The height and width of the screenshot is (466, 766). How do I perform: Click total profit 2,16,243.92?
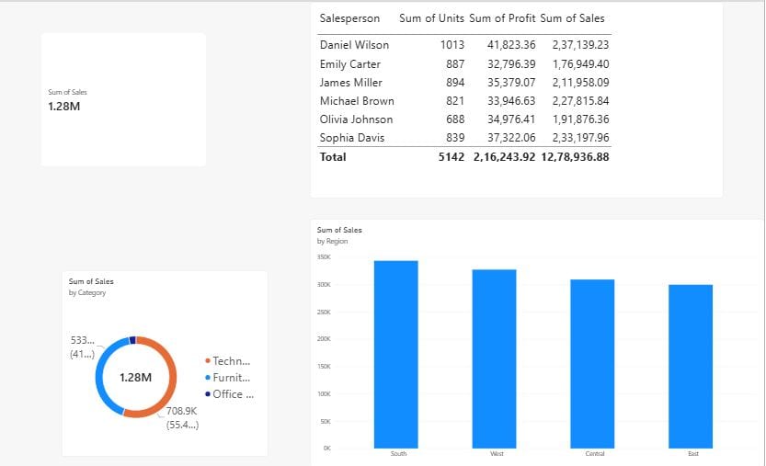coord(504,157)
